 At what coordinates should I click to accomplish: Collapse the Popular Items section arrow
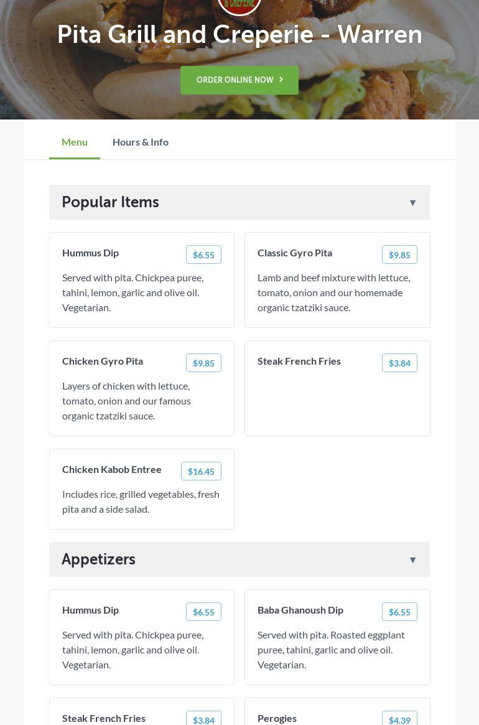click(412, 203)
